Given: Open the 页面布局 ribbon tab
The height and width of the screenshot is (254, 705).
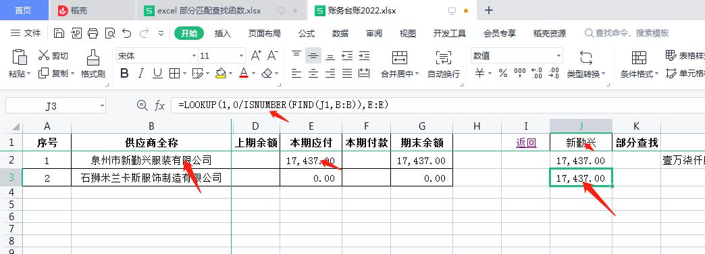Looking at the screenshot, I should [265, 33].
